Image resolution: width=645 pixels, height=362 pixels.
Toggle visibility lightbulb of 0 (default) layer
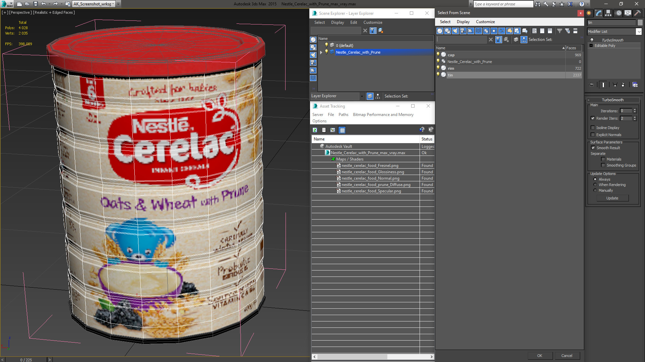326,45
